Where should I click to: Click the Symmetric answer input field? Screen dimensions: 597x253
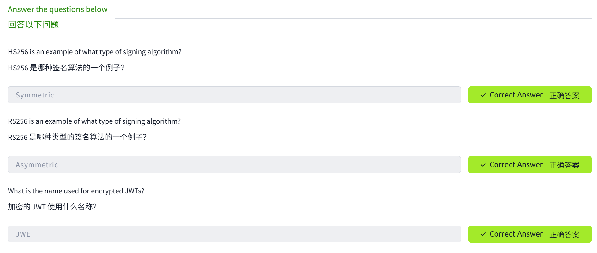click(234, 95)
